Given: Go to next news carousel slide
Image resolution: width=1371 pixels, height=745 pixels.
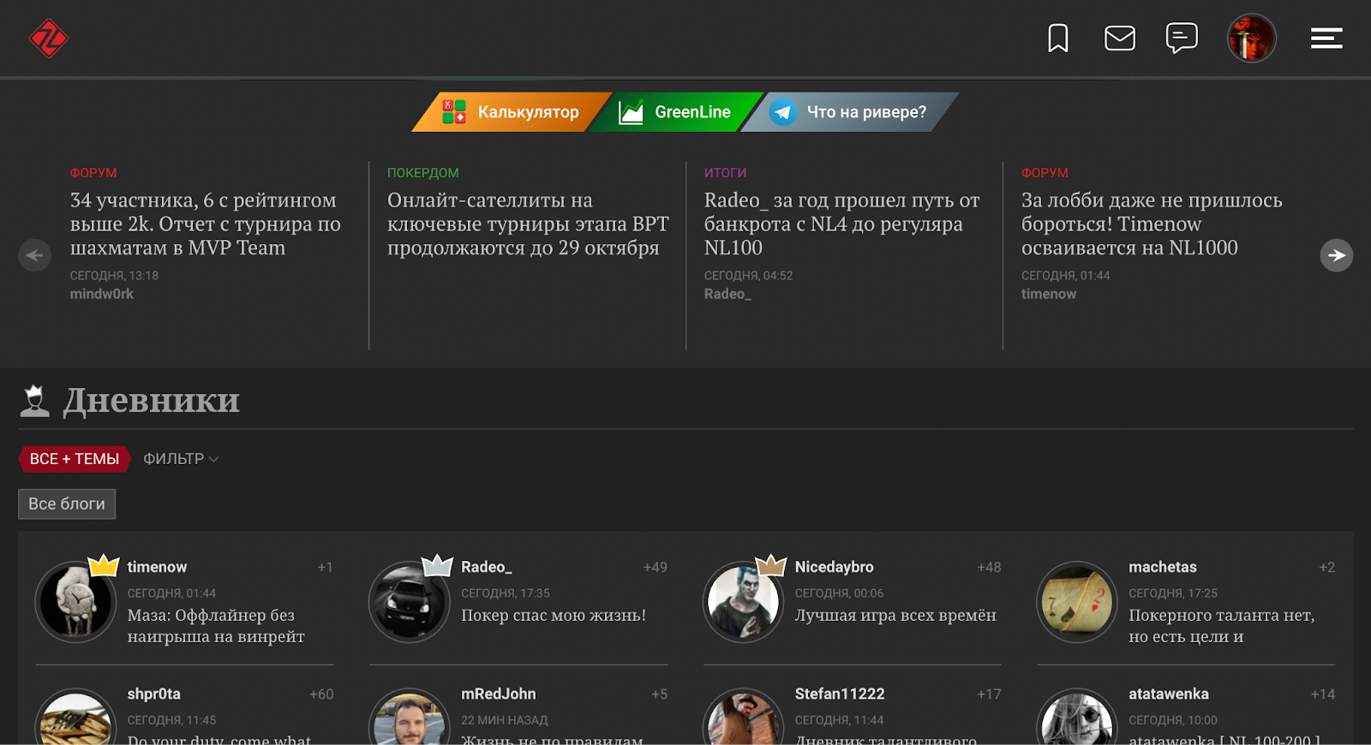Looking at the screenshot, I should tap(1337, 255).
